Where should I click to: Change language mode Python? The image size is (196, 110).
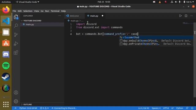click(180, 108)
